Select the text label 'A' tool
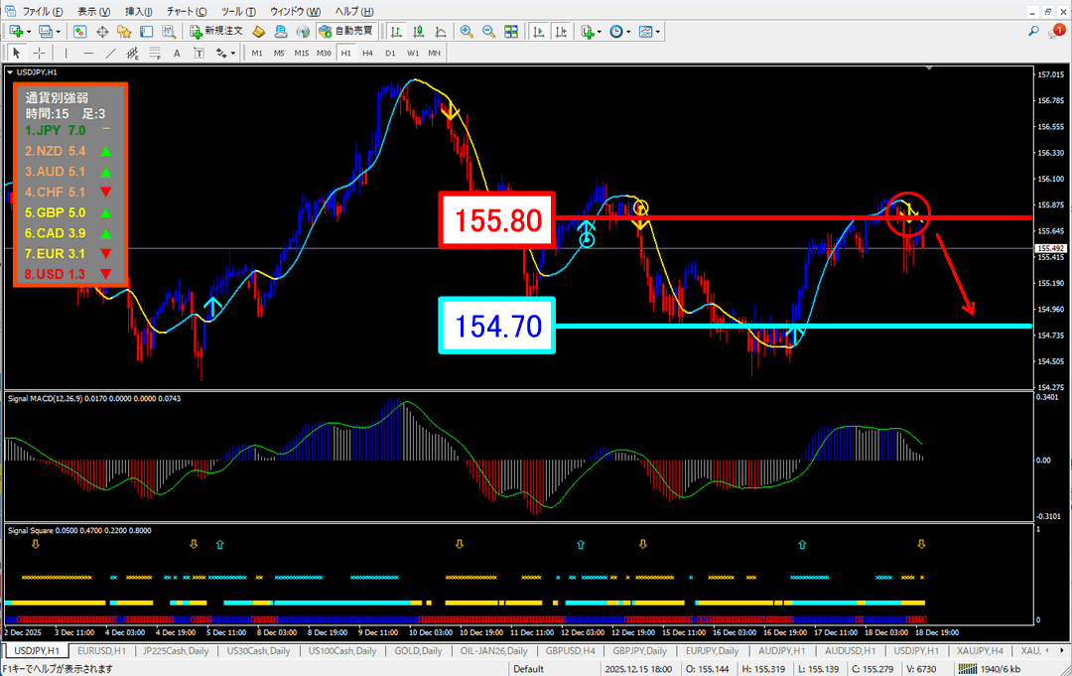Screen dimensions: 1072x676 tap(178, 53)
